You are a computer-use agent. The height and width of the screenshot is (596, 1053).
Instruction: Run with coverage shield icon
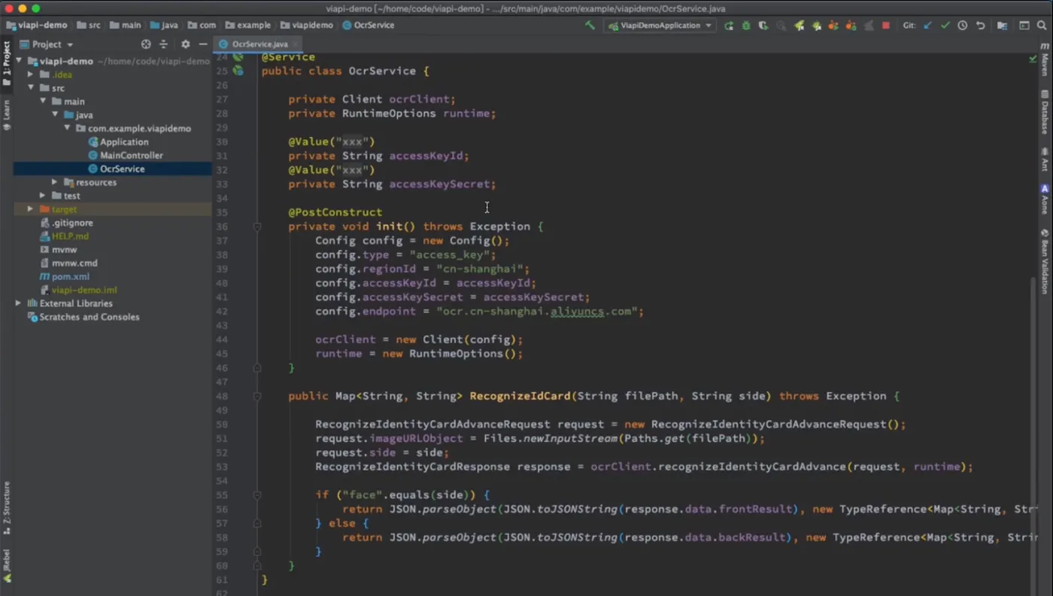coord(763,25)
